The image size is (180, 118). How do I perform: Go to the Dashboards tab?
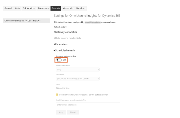click(x=43, y=8)
